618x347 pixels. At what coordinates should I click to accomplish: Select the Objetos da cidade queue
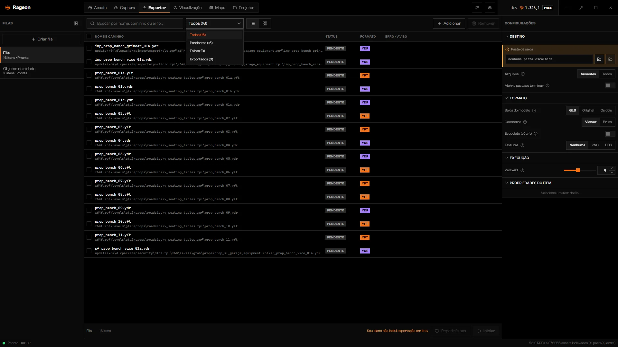(42, 71)
